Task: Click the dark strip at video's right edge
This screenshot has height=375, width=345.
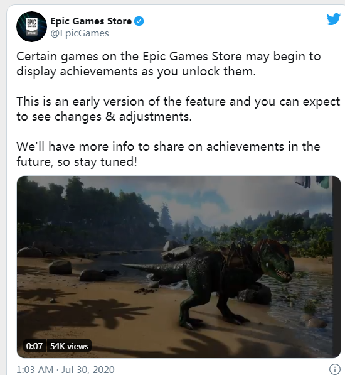Action: [x=336, y=267]
